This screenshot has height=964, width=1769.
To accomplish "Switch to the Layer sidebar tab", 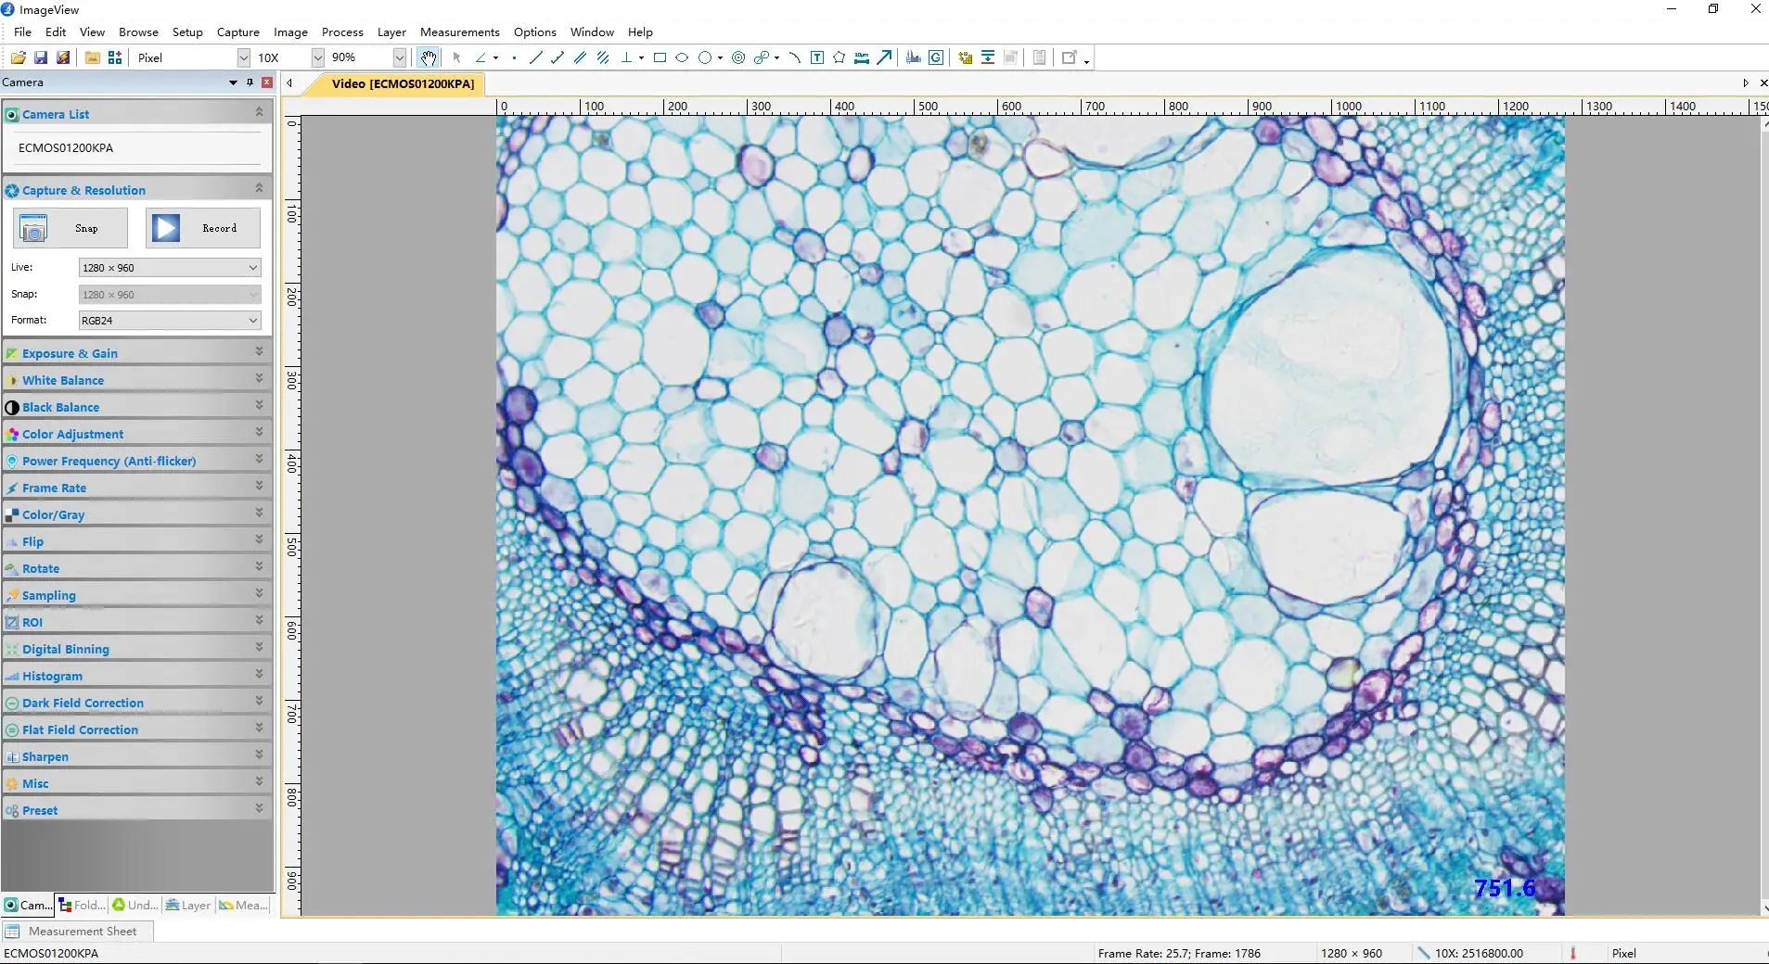I will click(188, 905).
